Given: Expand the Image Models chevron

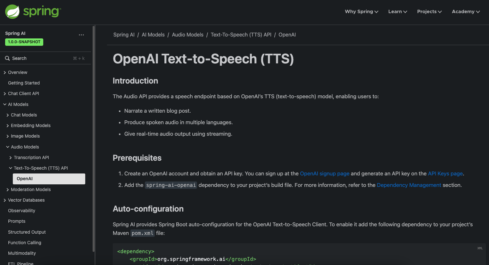Looking at the screenshot, I should click(8, 136).
